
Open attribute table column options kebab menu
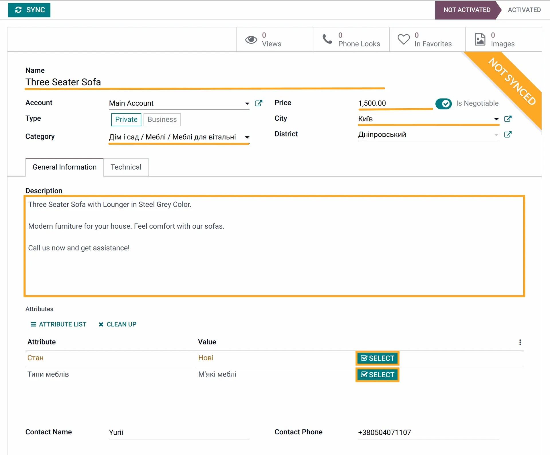520,342
